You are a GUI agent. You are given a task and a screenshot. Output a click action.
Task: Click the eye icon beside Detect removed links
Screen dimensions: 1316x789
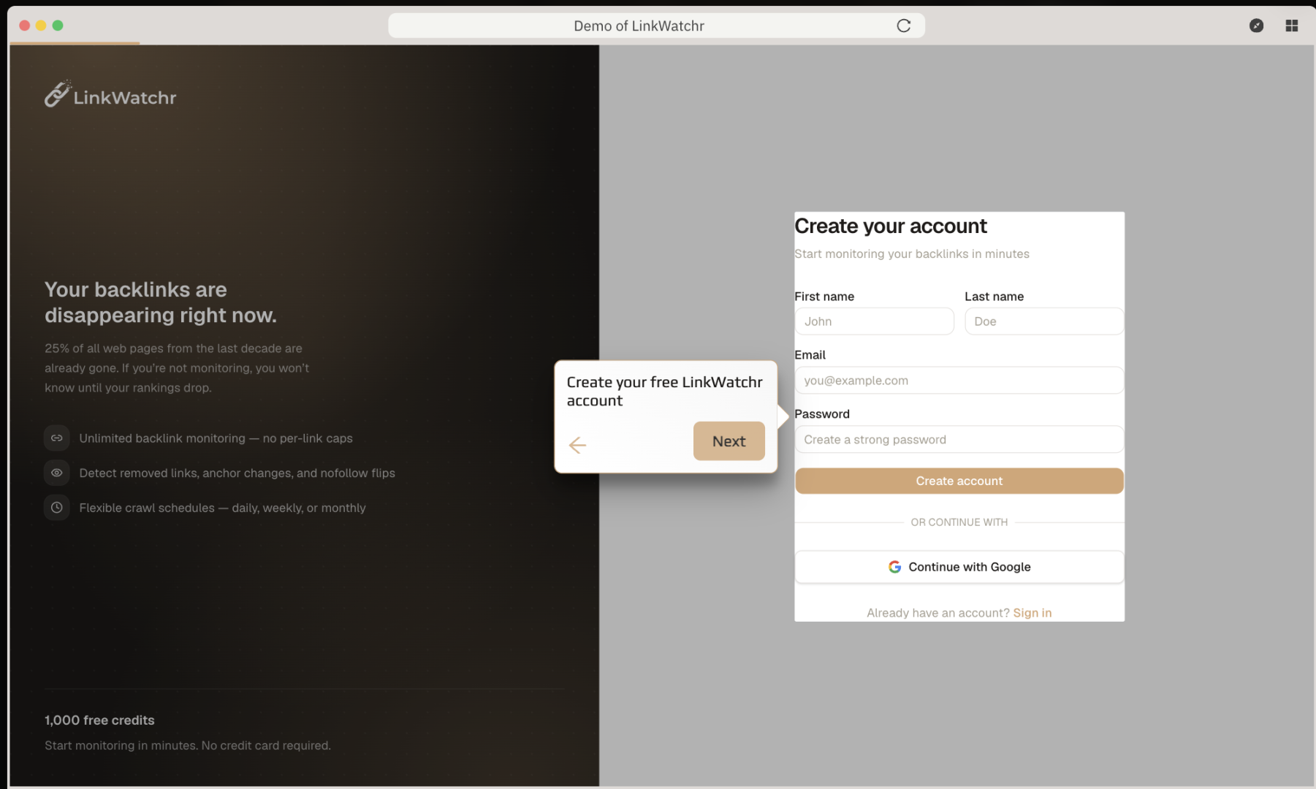tap(56, 473)
